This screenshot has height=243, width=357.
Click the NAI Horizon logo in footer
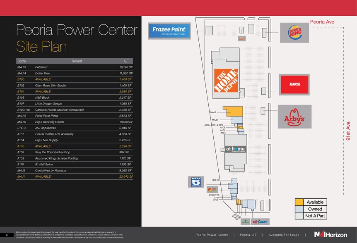pyautogui.click(x=330, y=234)
